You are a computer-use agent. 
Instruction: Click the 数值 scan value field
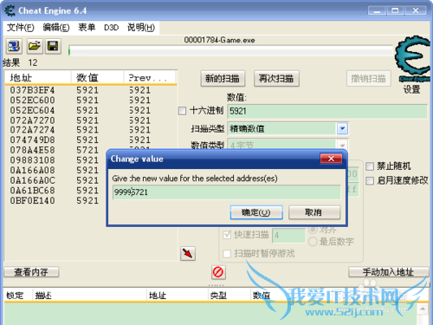click(x=327, y=111)
